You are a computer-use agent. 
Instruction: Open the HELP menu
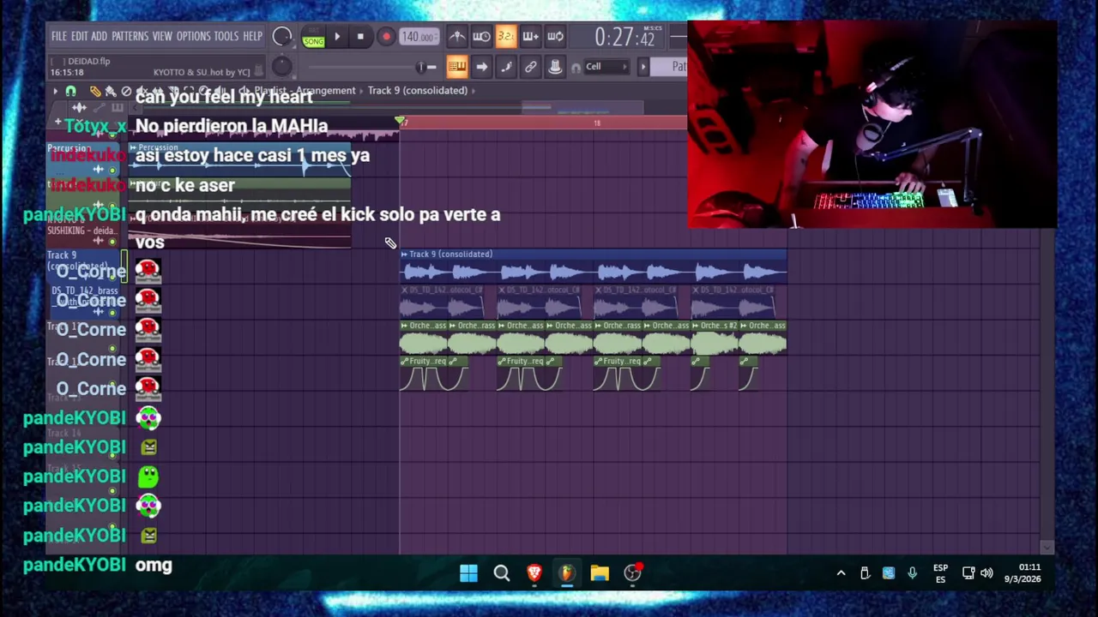252,36
